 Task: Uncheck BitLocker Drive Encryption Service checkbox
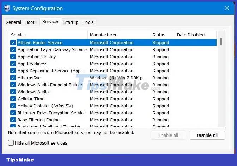click(x=13, y=113)
